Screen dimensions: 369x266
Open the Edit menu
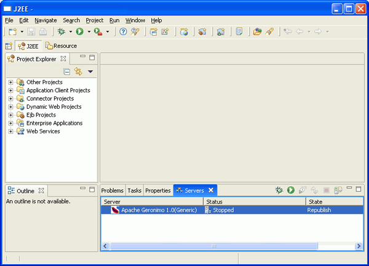pos(24,20)
